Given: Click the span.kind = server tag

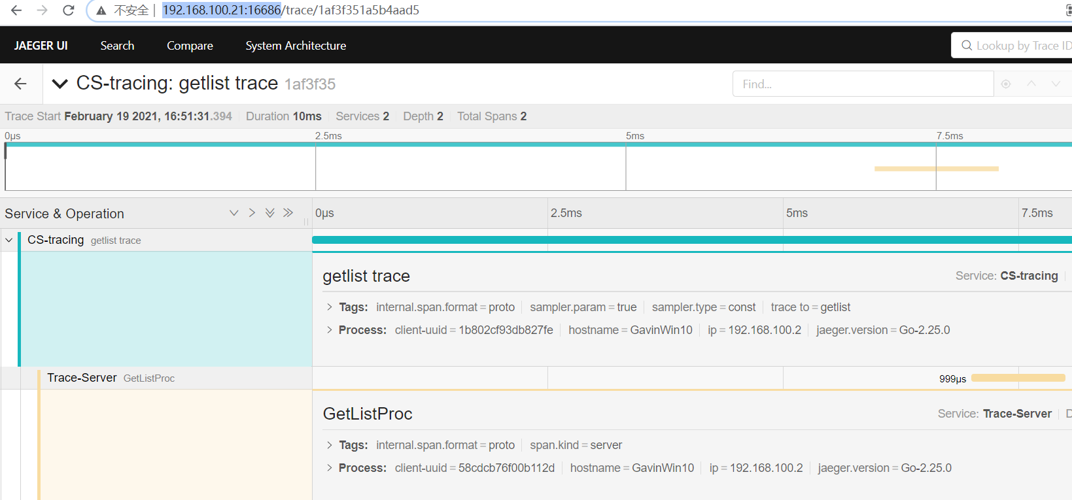Looking at the screenshot, I should click(576, 445).
